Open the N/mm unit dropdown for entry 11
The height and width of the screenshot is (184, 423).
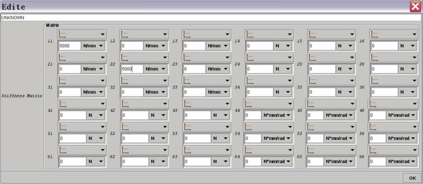click(x=93, y=46)
